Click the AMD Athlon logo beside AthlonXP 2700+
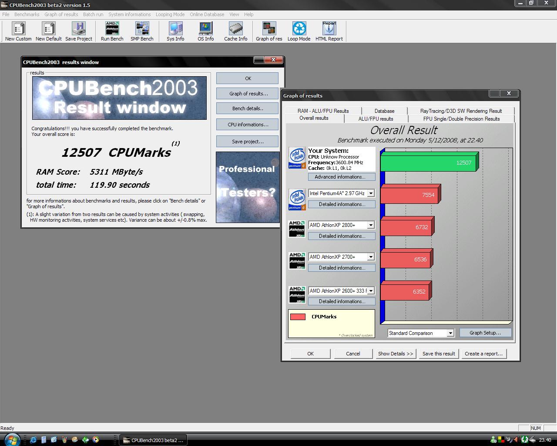The height and width of the screenshot is (446, 557). point(297,261)
